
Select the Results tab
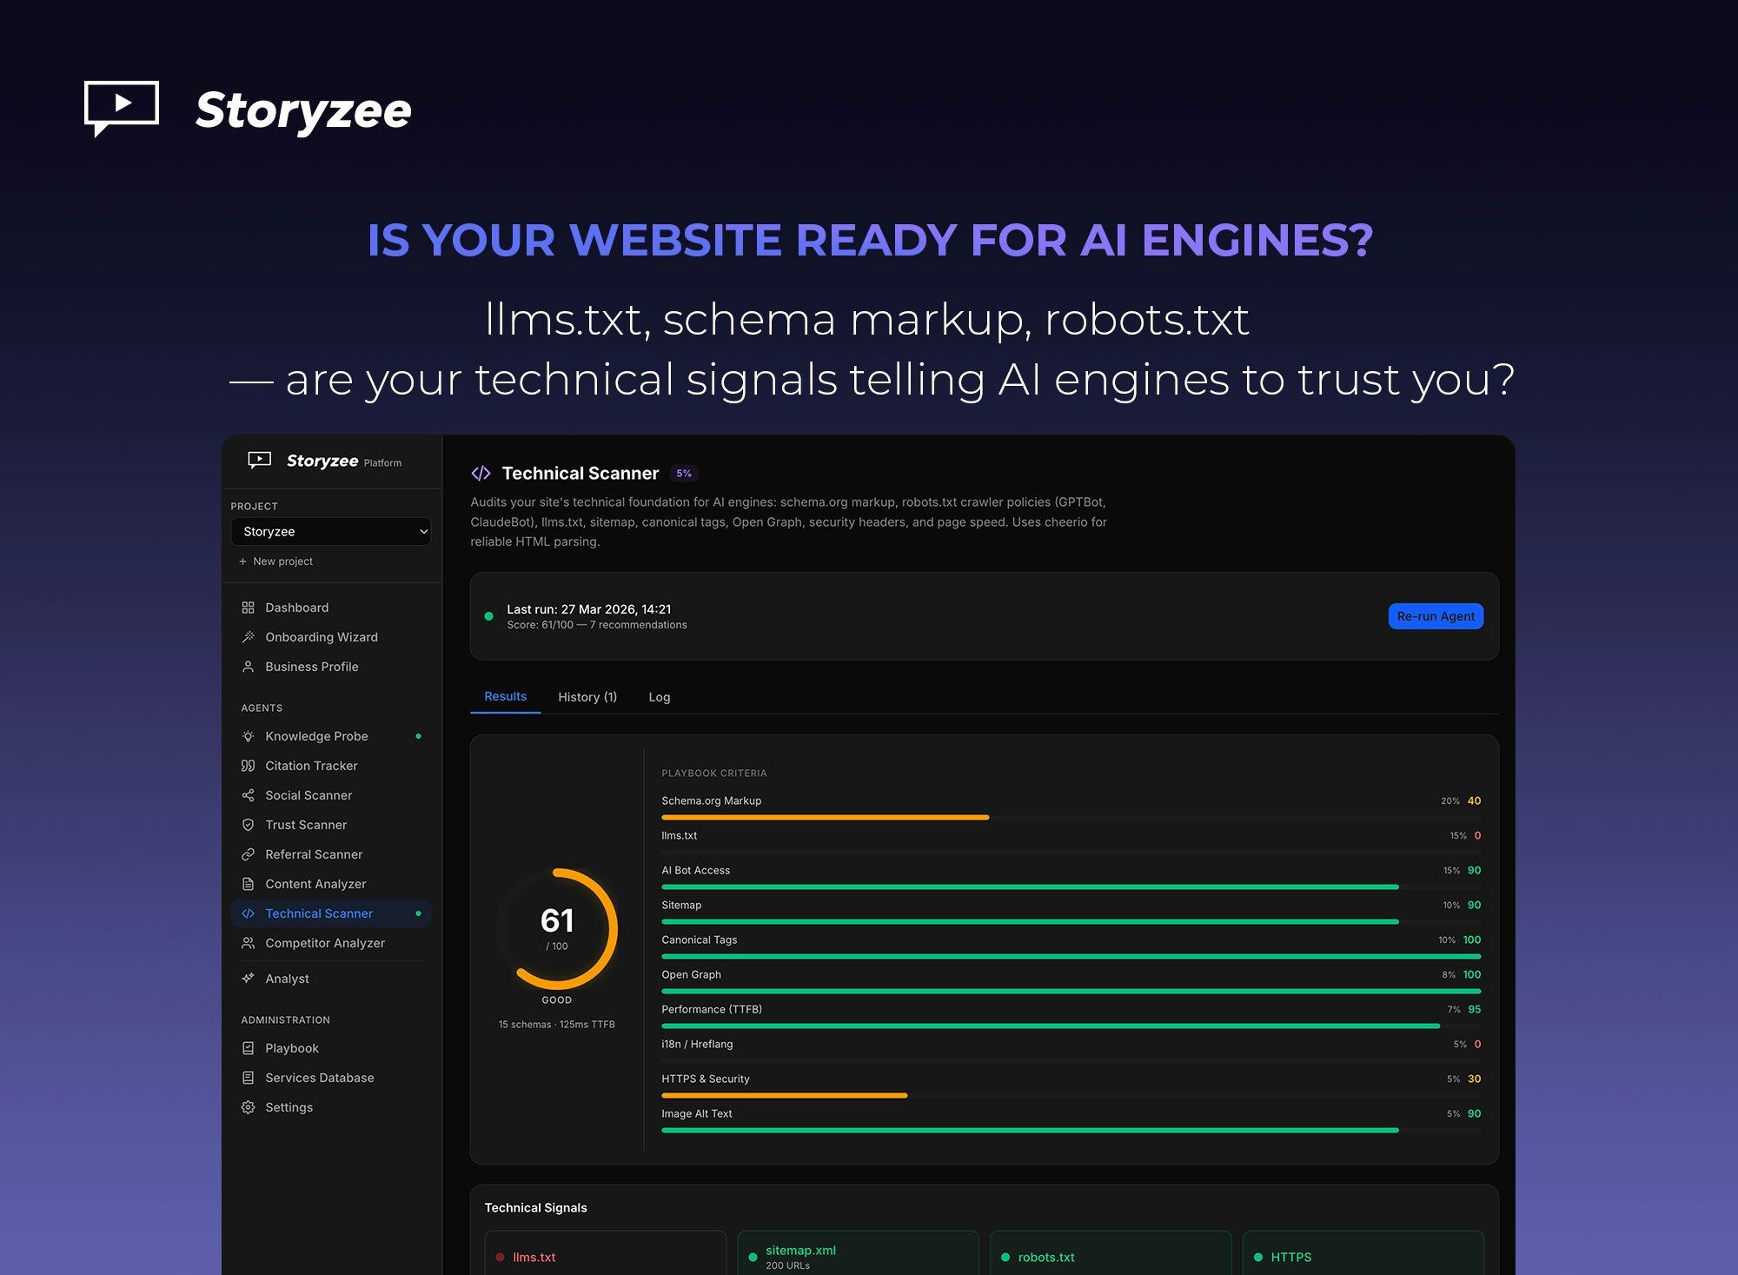505,696
